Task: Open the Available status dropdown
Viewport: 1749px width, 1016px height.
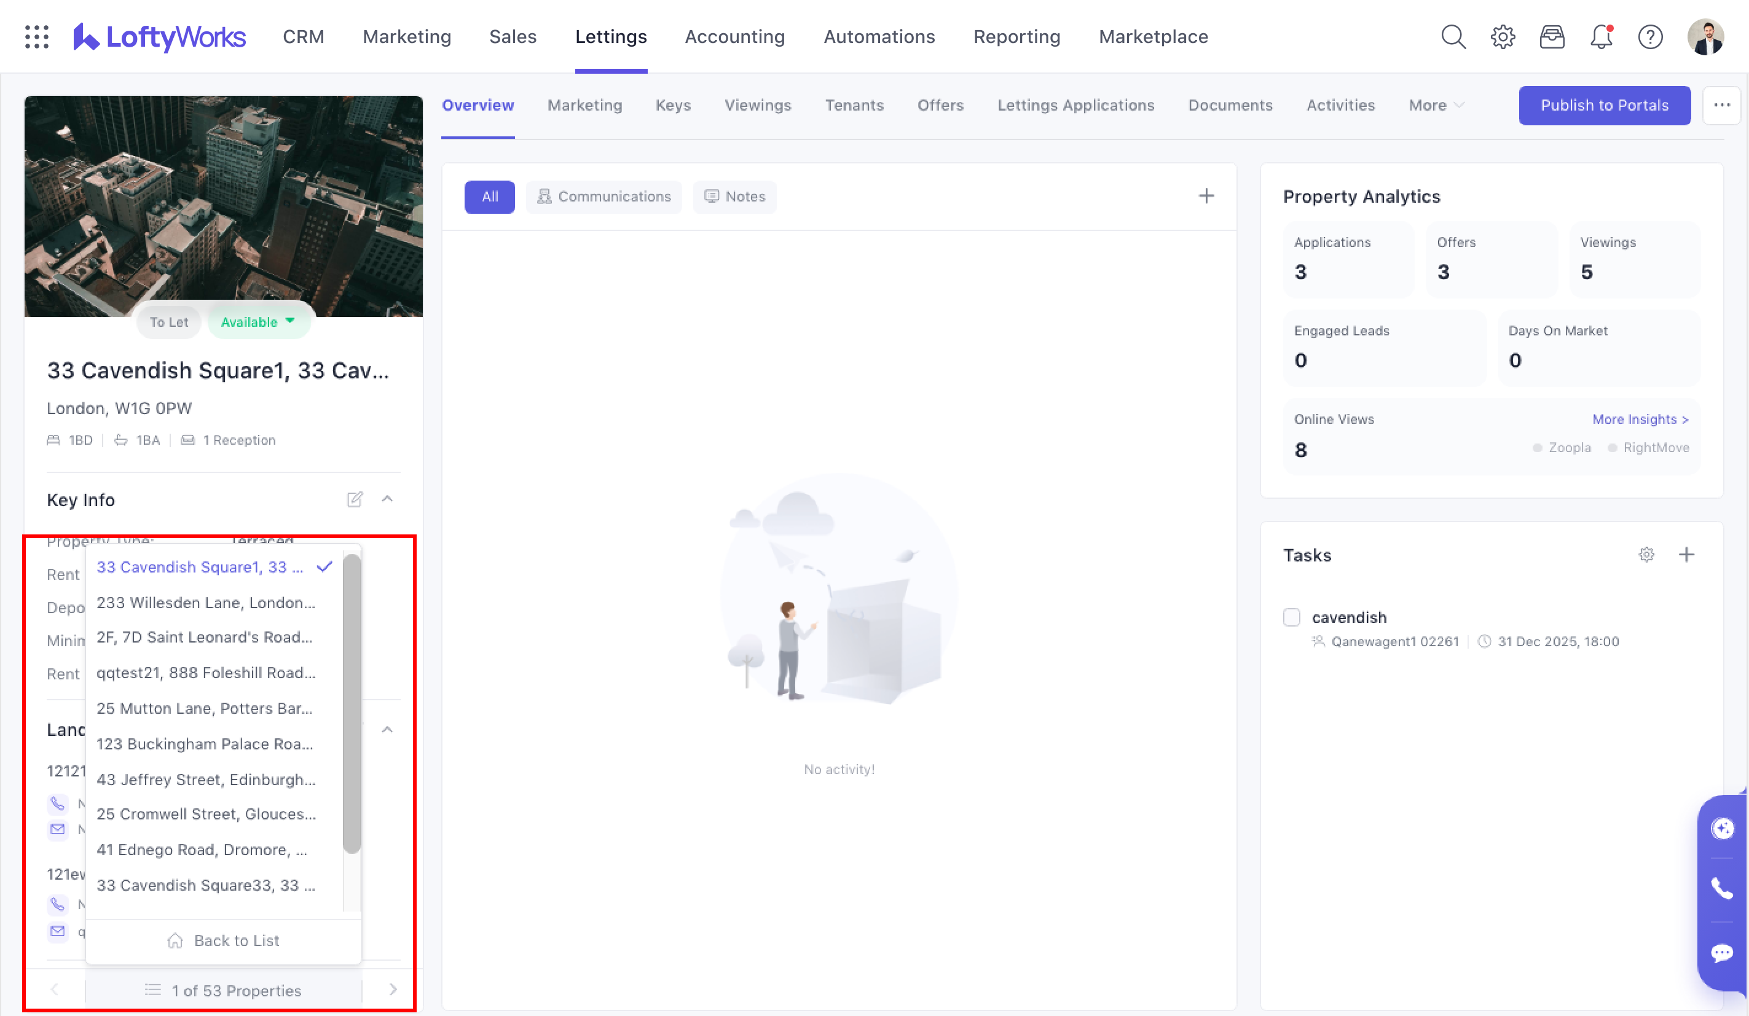Action: point(257,322)
